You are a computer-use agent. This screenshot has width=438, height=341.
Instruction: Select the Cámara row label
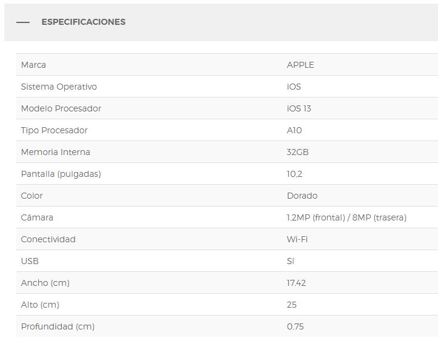click(x=37, y=217)
